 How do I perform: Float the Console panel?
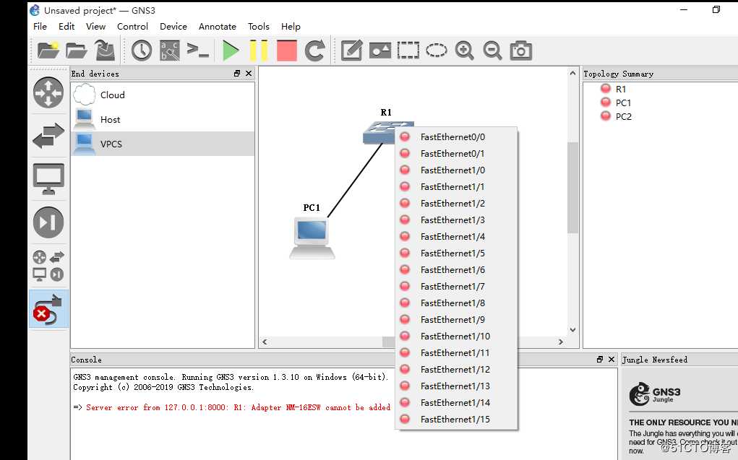600,360
